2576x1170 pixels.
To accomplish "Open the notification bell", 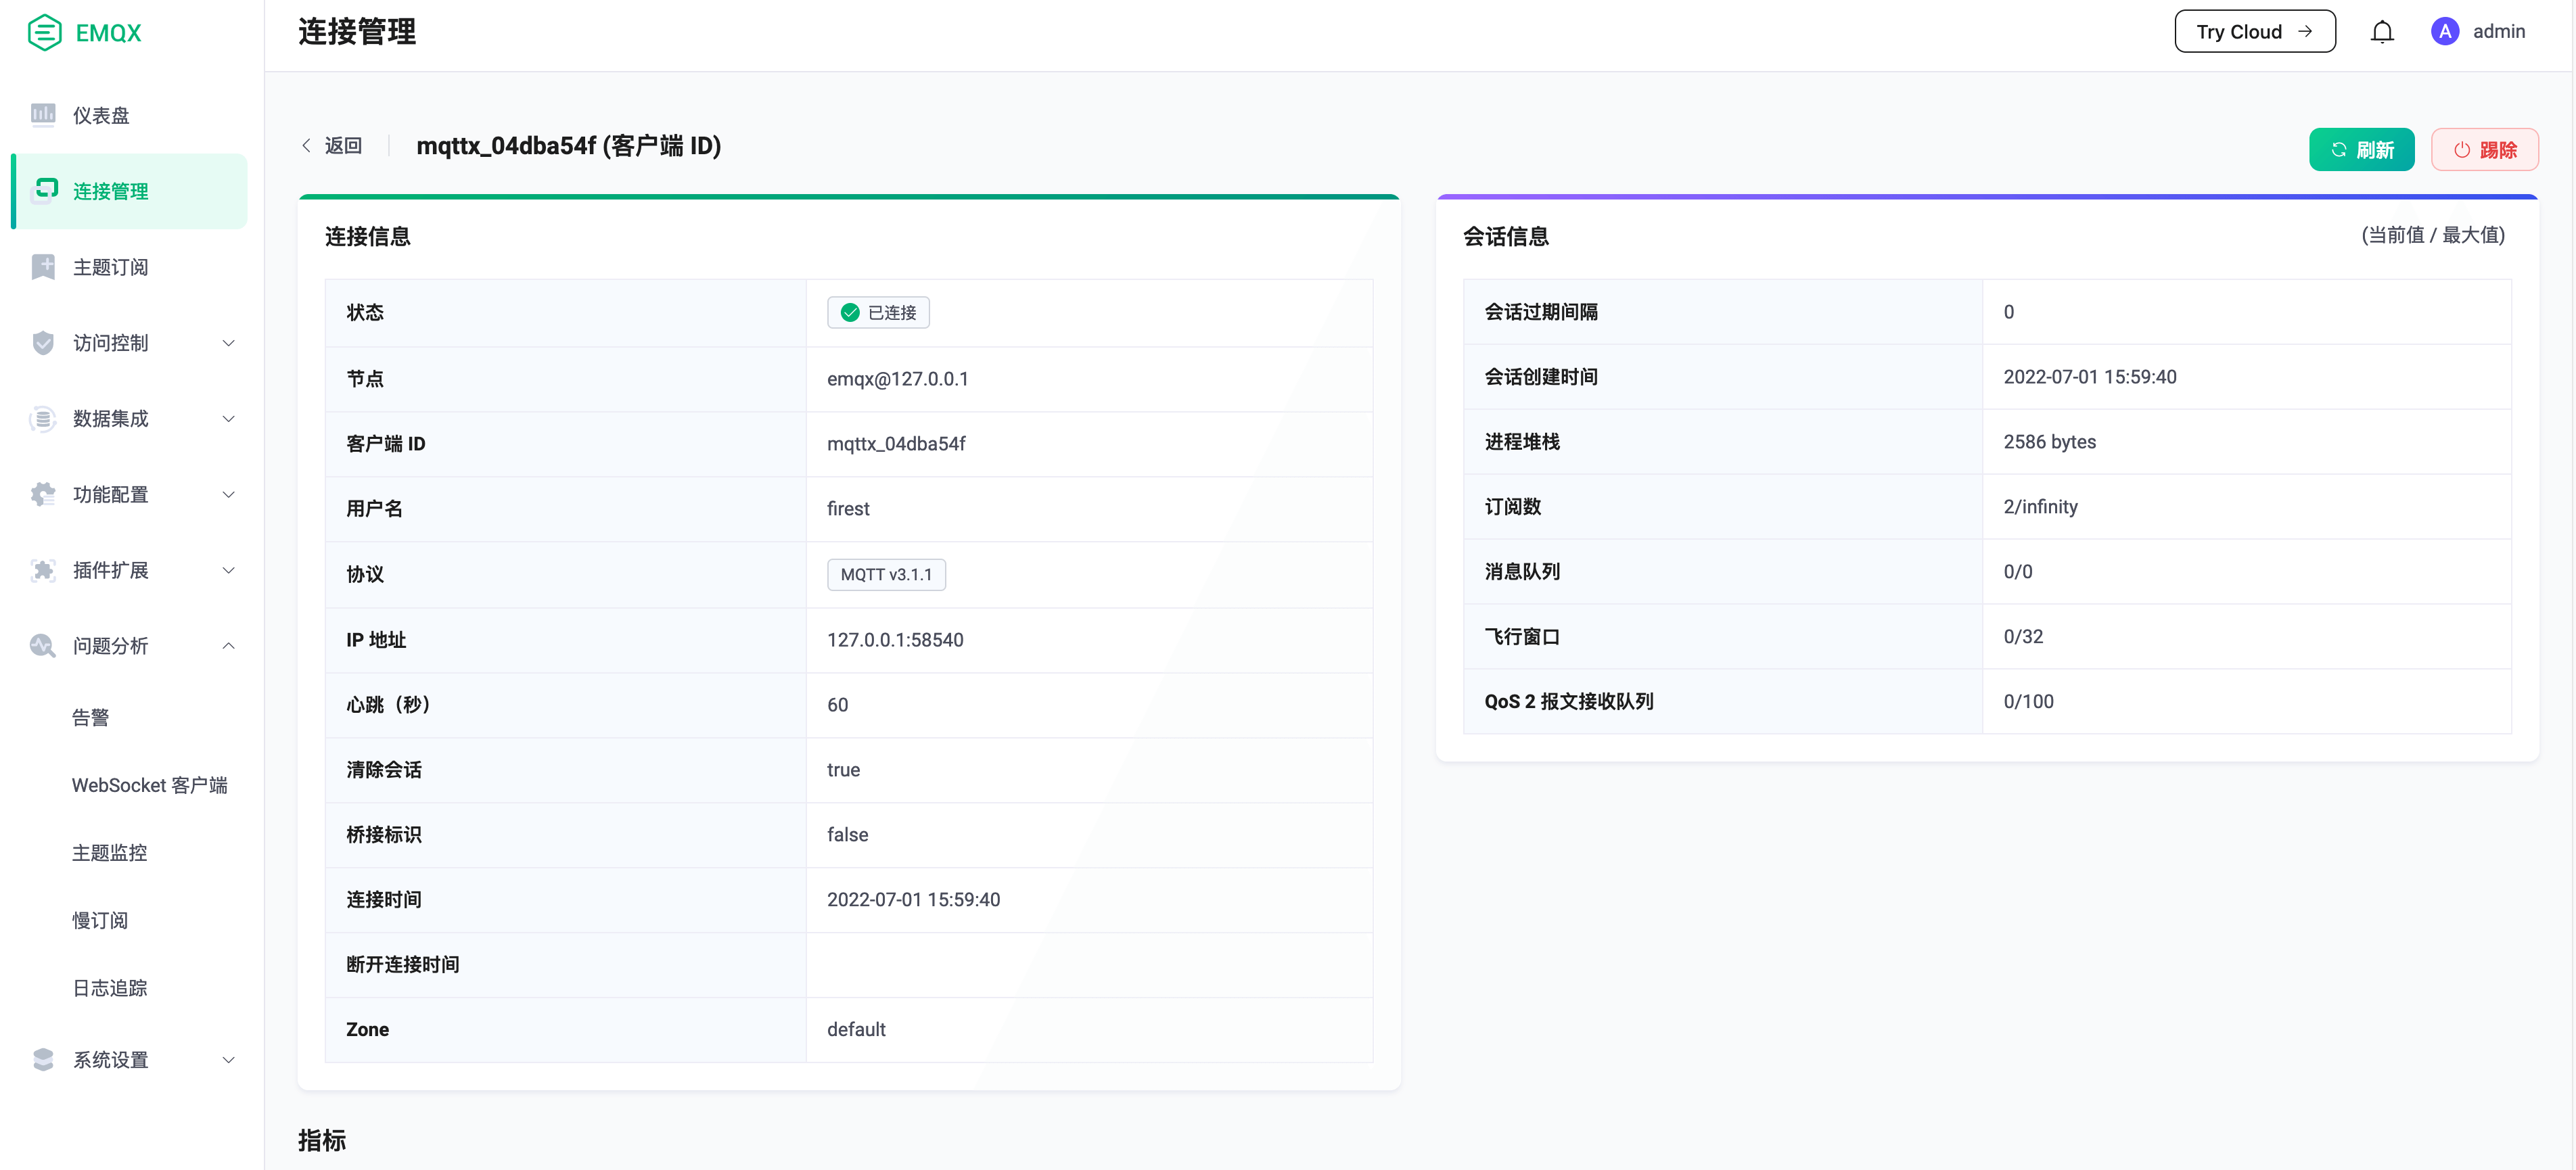I will click(x=2382, y=31).
